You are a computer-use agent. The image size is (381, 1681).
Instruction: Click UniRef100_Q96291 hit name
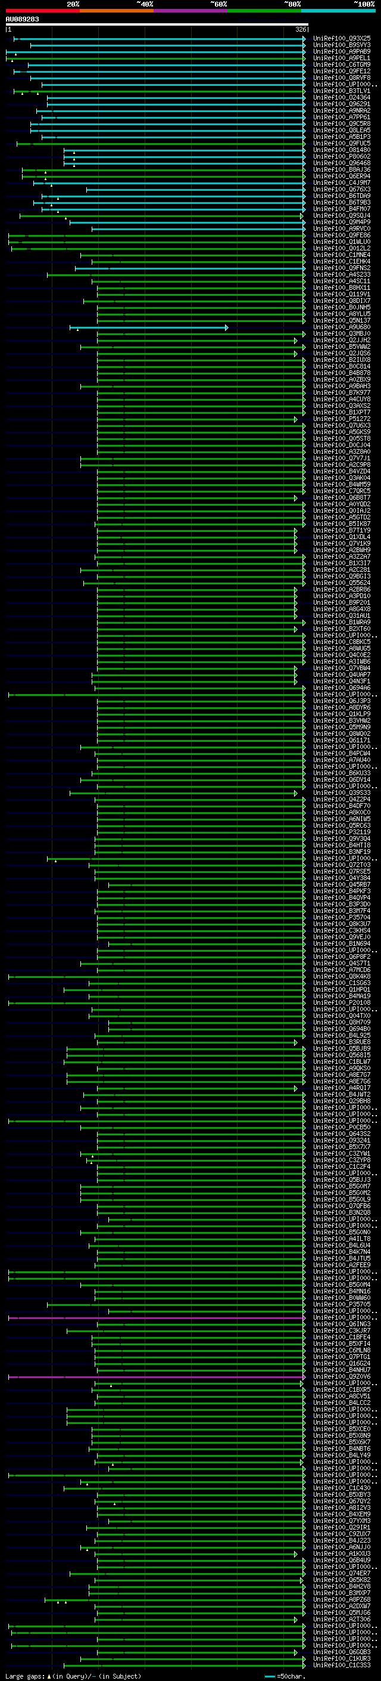pos(342,104)
